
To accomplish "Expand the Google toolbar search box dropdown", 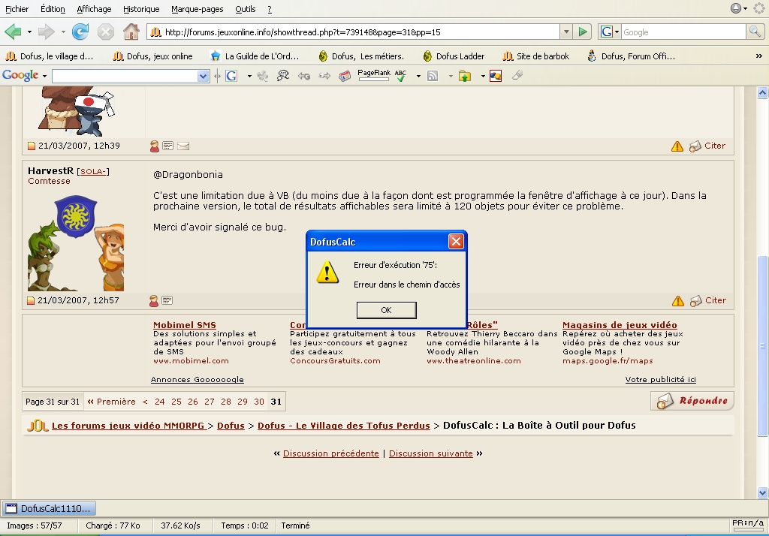I will 203,76.
